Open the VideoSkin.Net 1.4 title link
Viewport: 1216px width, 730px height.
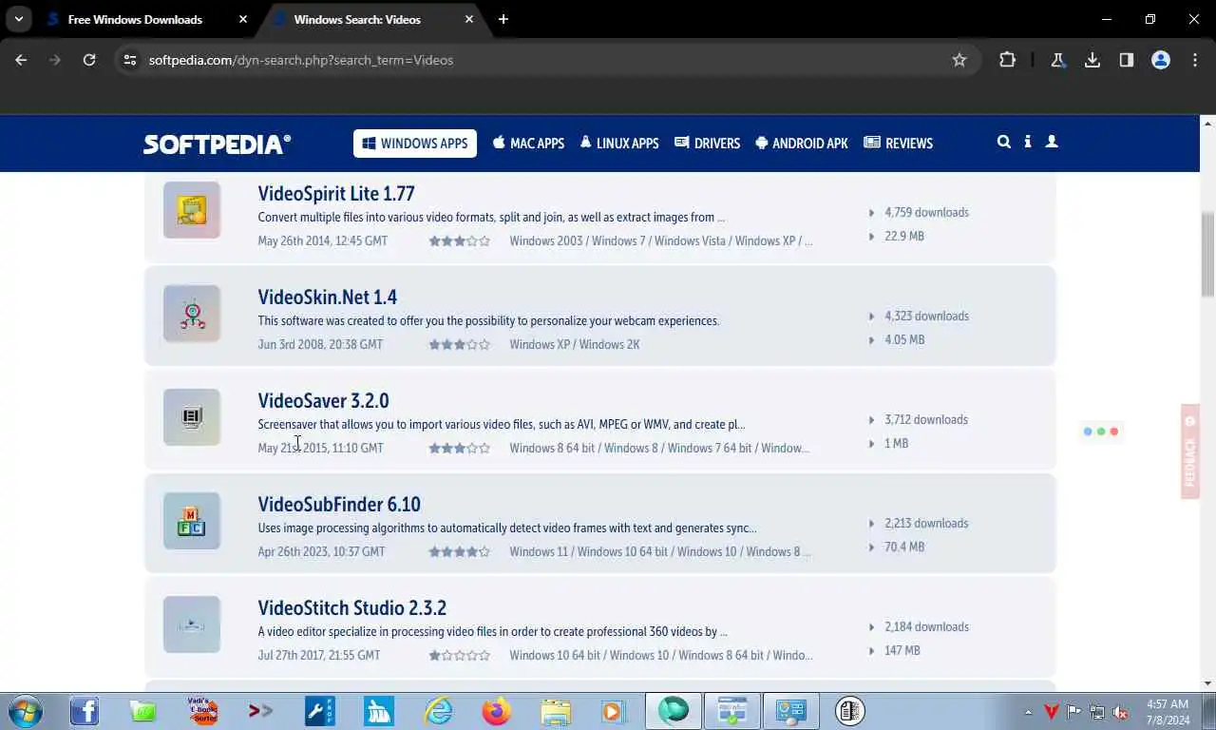[x=328, y=298]
